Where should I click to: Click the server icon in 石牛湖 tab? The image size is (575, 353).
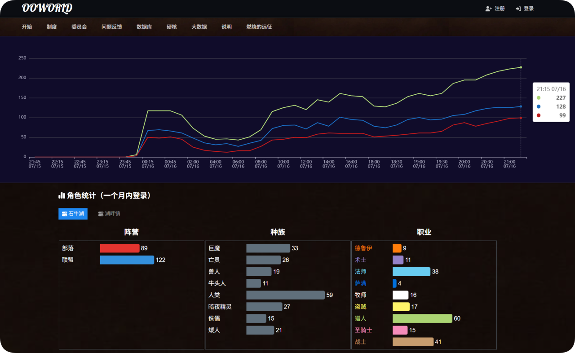click(x=64, y=214)
